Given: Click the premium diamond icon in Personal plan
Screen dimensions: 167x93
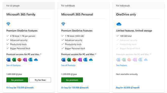Looking at the screenshot, I should tap(63, 24).
